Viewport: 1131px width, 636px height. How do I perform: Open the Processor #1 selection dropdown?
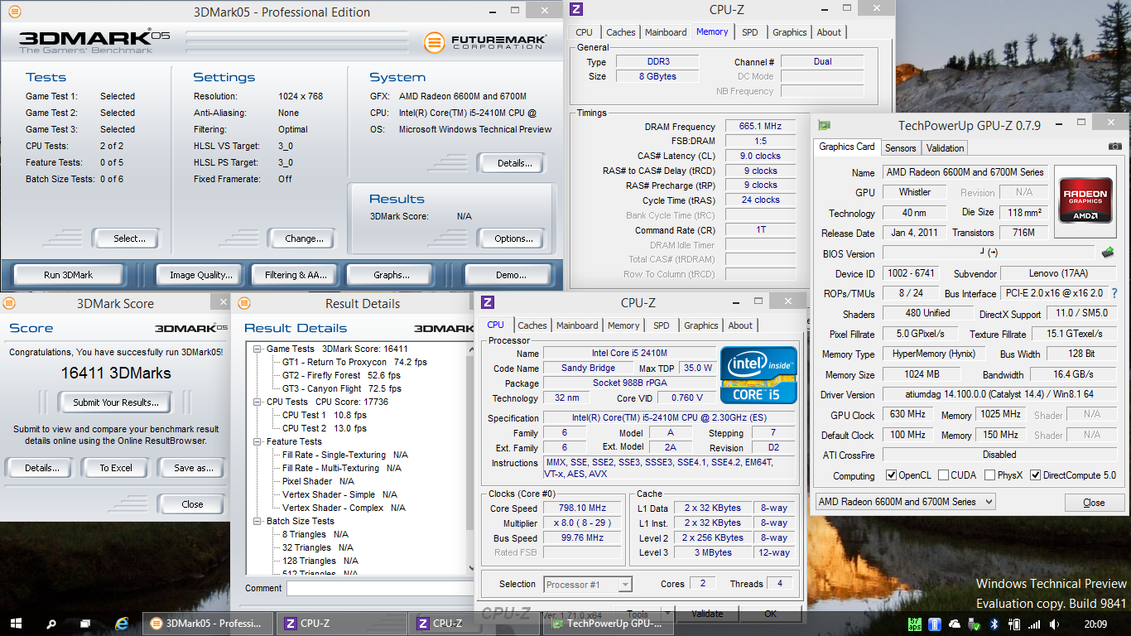pos(588,585)
